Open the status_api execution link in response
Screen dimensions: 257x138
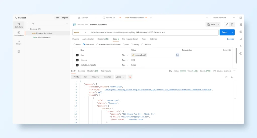click(158, 90)
